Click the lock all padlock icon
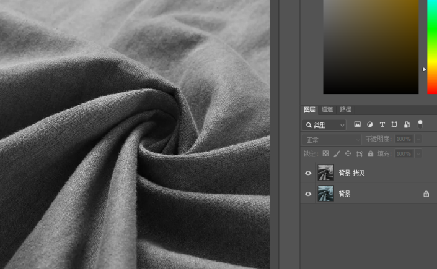Image resolution: width=437 pixels, height=269 pixels. pyautogui.click(x=371, y=153)
